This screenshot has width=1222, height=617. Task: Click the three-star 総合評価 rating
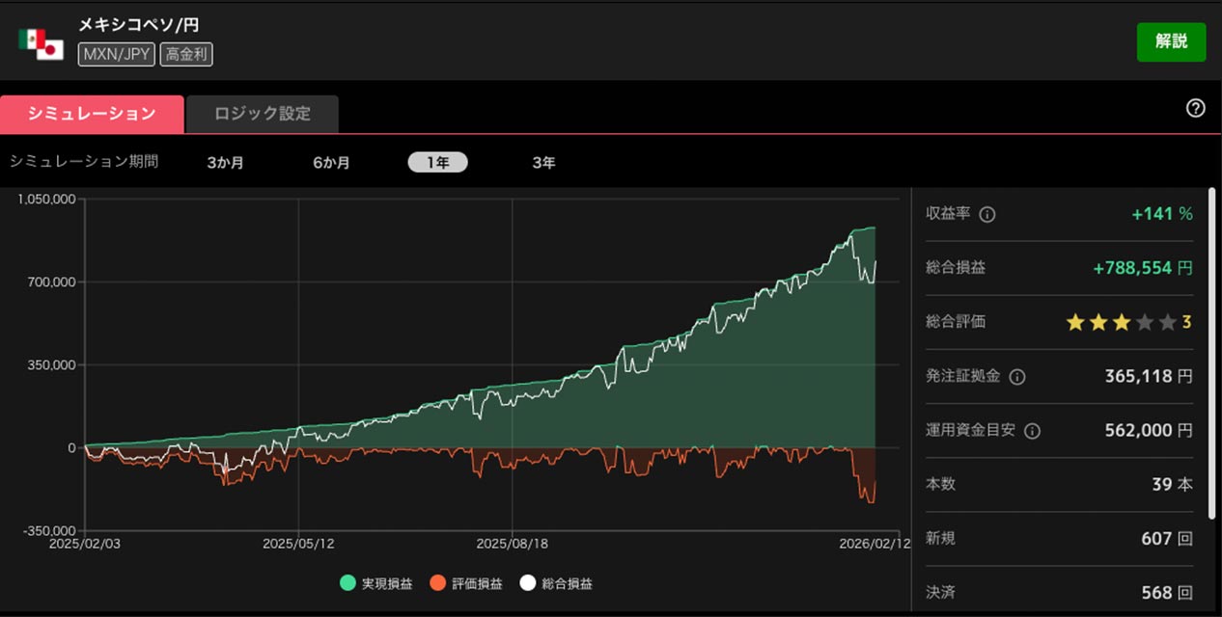(x=1128, y=322)
